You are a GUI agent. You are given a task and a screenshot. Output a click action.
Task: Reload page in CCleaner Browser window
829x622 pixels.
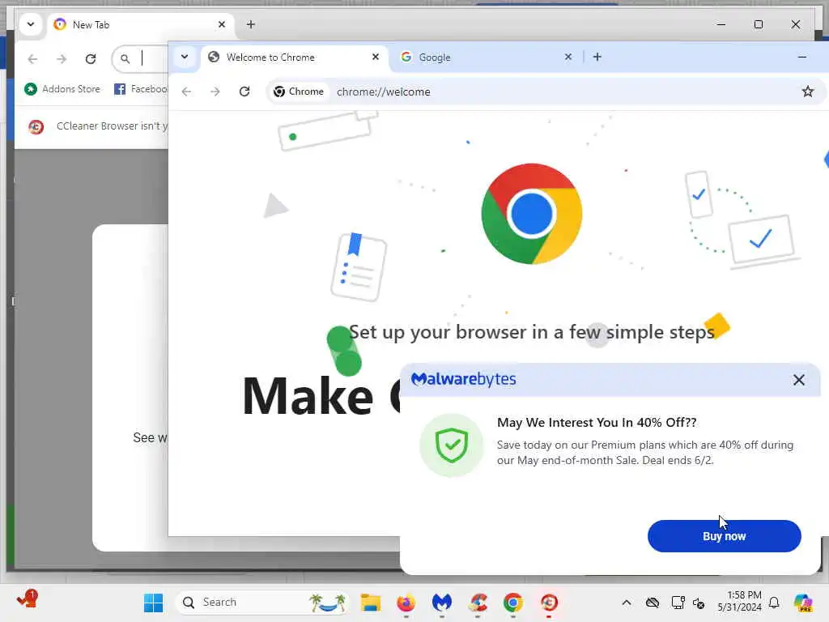pyautogui.click(x=91, y=58)
